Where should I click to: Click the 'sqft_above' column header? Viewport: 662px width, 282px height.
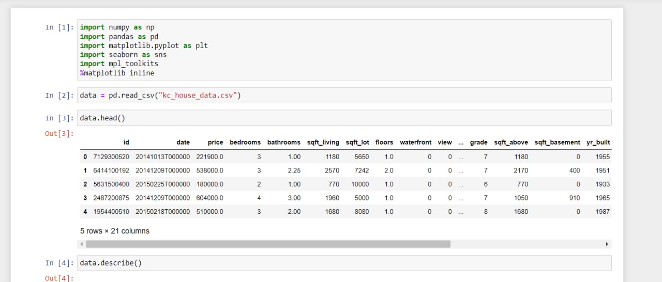pos(511,142)
